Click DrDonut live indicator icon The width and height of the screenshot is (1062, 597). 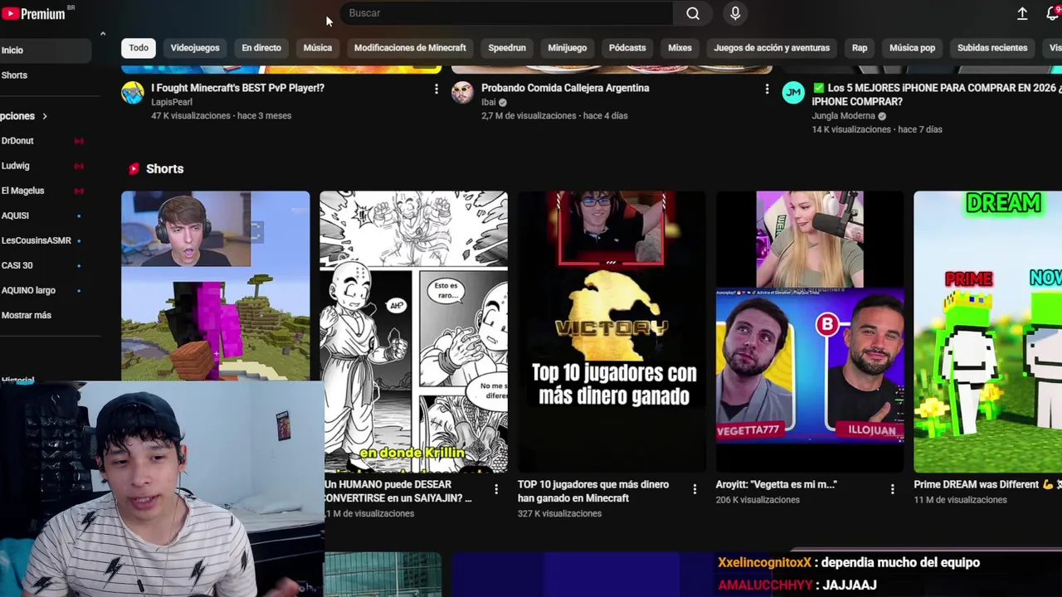(79, 141)
